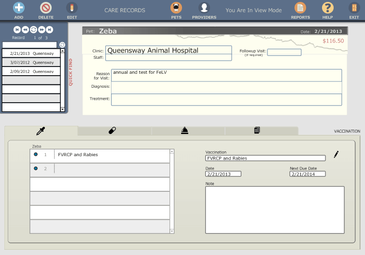
Task: Click the refresh icon beside Quick Find box
Action: (62, 45)
